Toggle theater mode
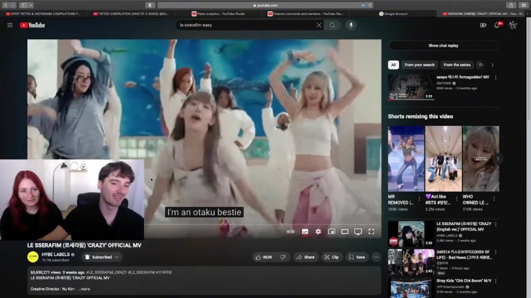 (345, 232)
